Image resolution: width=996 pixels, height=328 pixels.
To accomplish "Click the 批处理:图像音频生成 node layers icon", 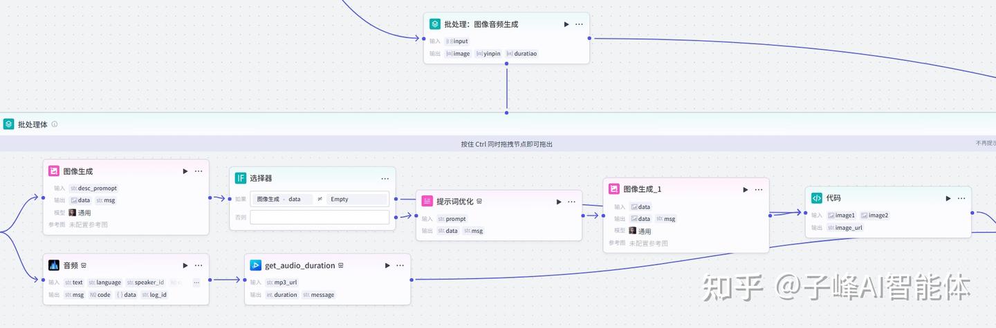I will pyautogui.click(x=434, y=24).
